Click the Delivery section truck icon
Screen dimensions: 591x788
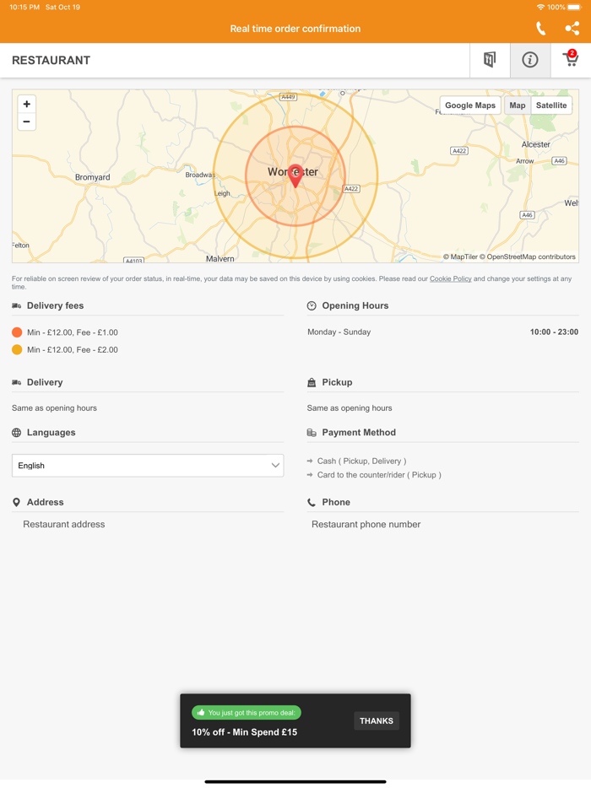pos(17,382)
